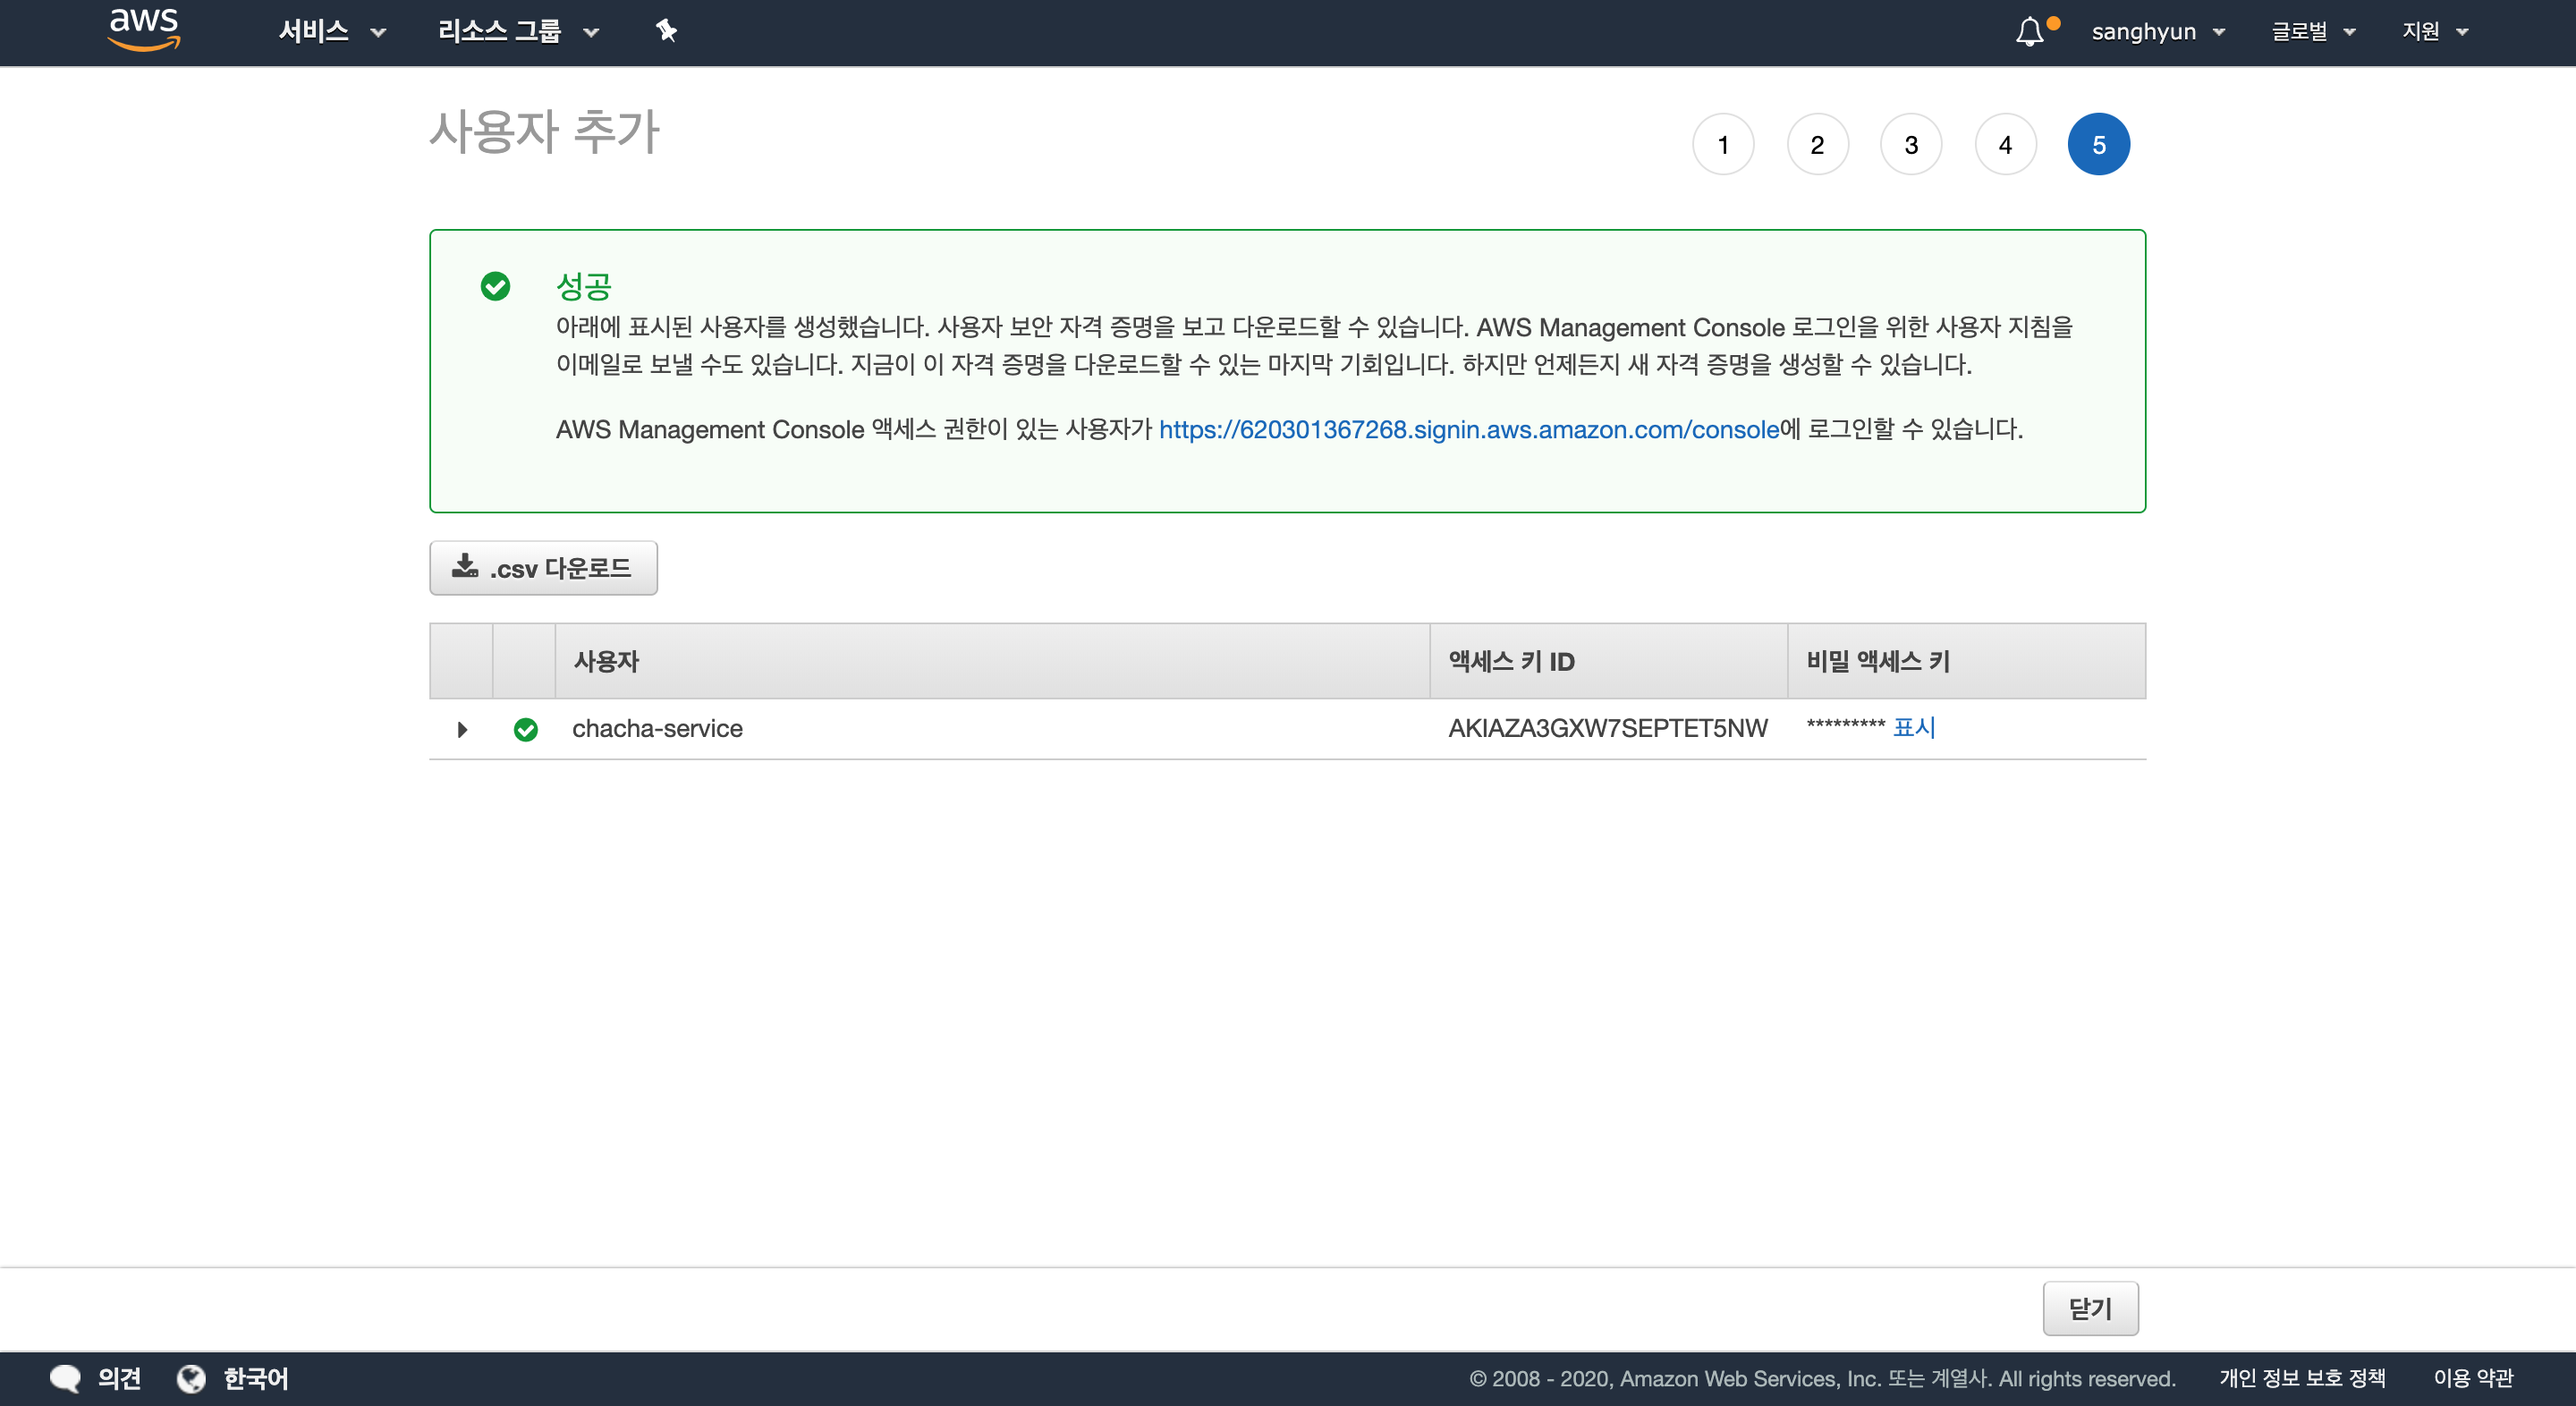
Task: Open the notifications bell icon
Action: 2029,32
